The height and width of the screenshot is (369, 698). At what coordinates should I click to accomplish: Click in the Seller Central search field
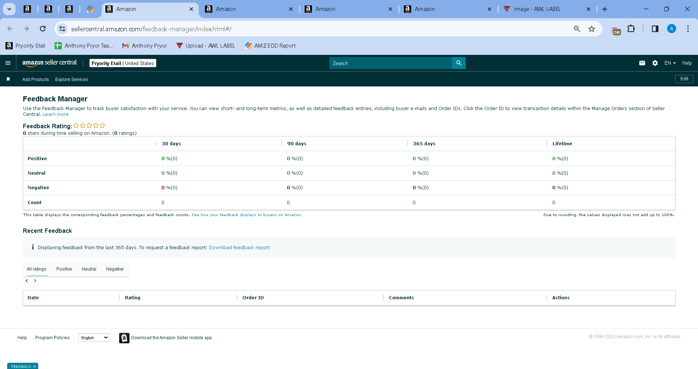(390, 63)
